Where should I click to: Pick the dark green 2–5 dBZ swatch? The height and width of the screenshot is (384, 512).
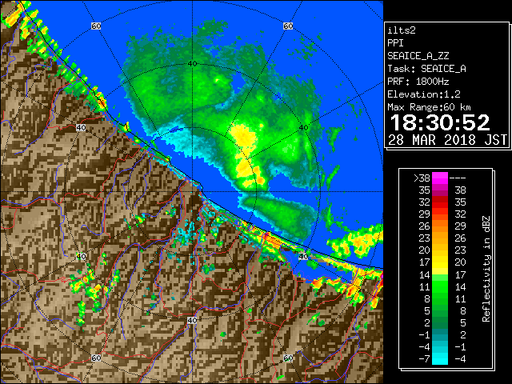point(440,322)
